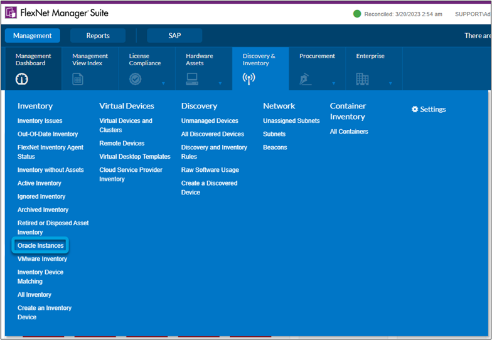Viewport: 492px width, 340px height.
Task: Switch to the Reports tab
Action: [98, 36]
